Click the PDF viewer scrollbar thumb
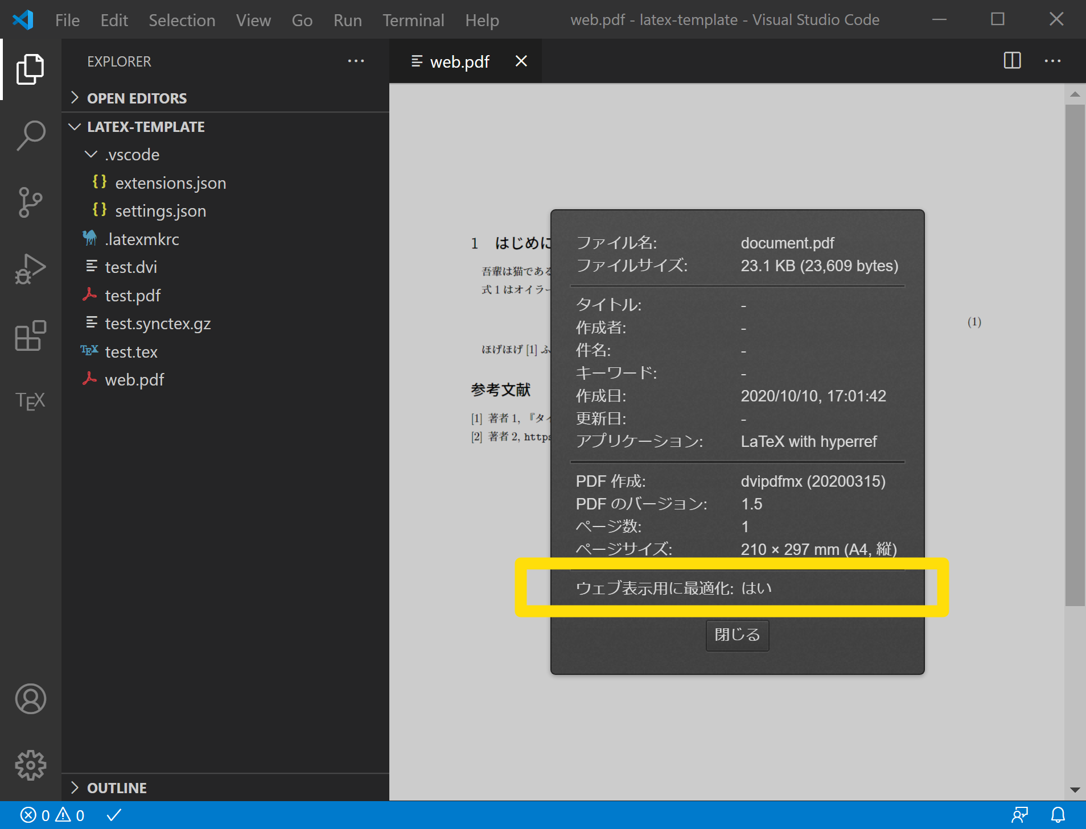Image resolution: width=1086 pixels, height=829 pixels. click(1075, 355)
